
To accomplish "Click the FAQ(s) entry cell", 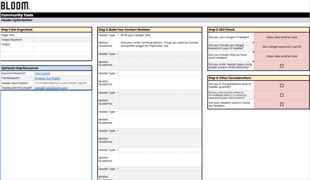I will pyautogui.click(x=62, y=45).
